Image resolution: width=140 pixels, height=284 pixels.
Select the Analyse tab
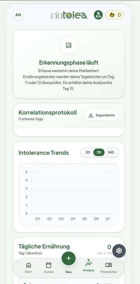(89, 265)
